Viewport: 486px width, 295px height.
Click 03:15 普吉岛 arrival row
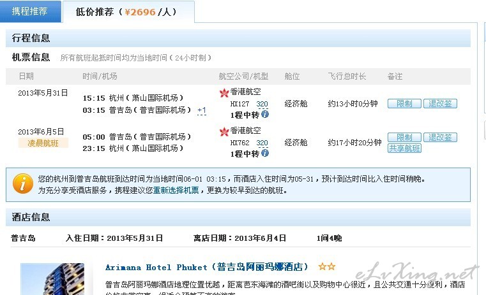[x=137, y=110]
